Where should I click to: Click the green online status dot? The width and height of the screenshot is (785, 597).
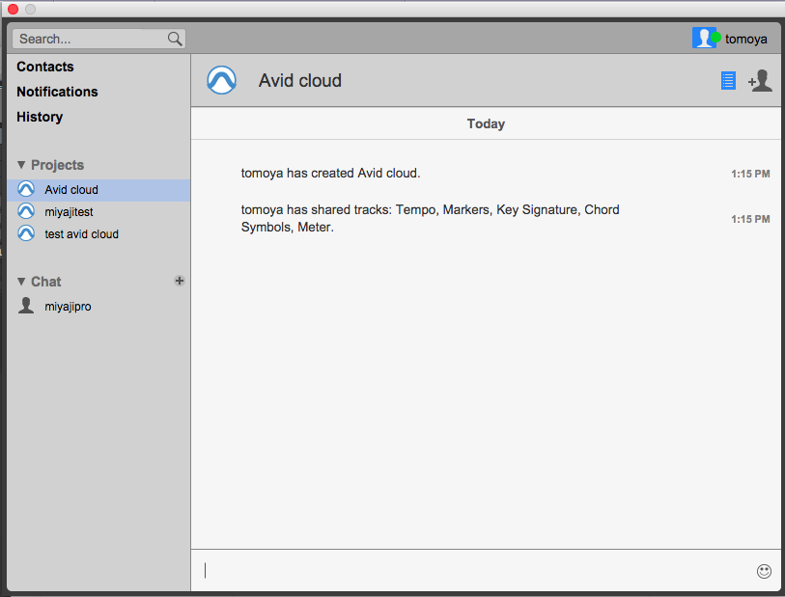pyautogui.click(x=715, y=38)
